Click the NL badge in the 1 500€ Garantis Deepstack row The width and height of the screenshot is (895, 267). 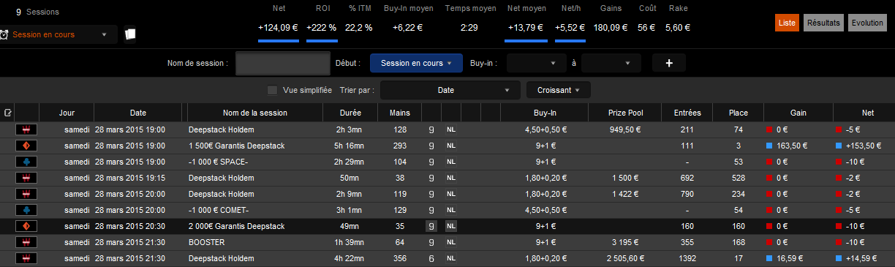coord(451,146)
